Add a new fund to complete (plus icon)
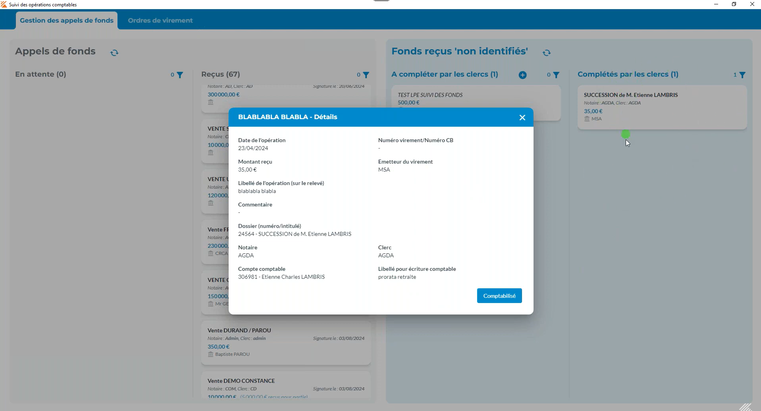 [x=523, y=75]
